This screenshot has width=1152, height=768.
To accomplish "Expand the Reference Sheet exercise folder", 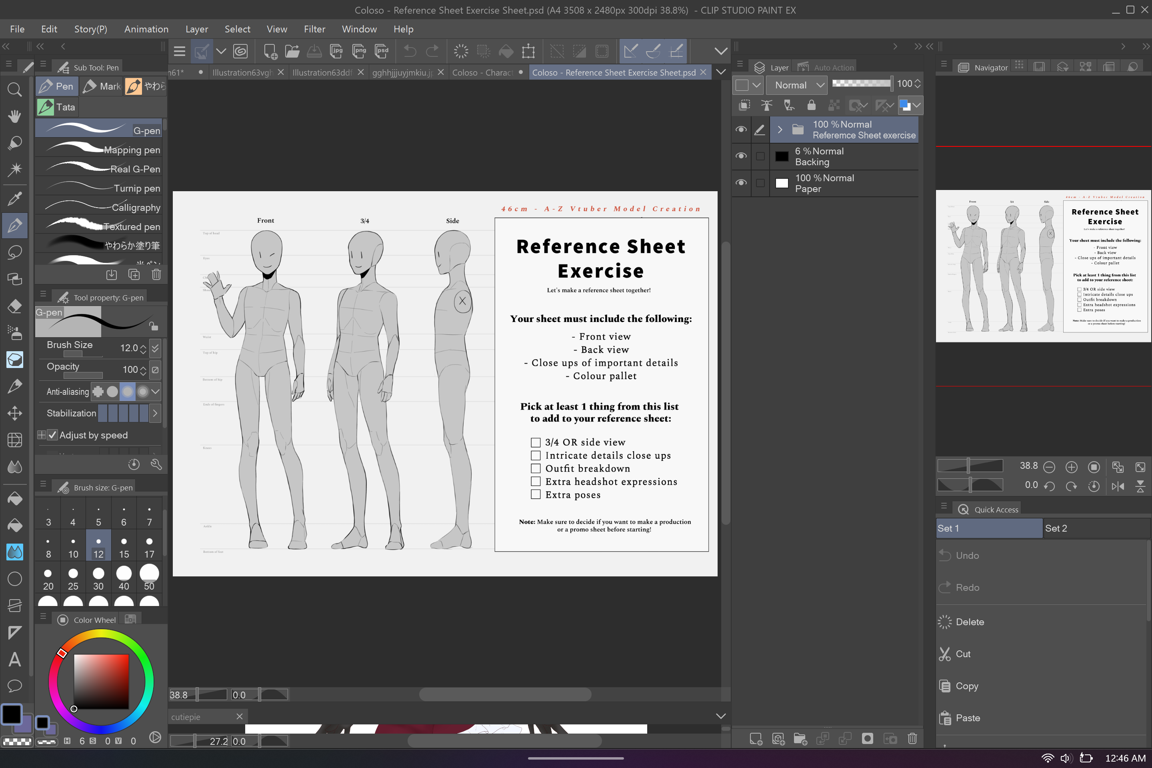I will pos(780,129).
